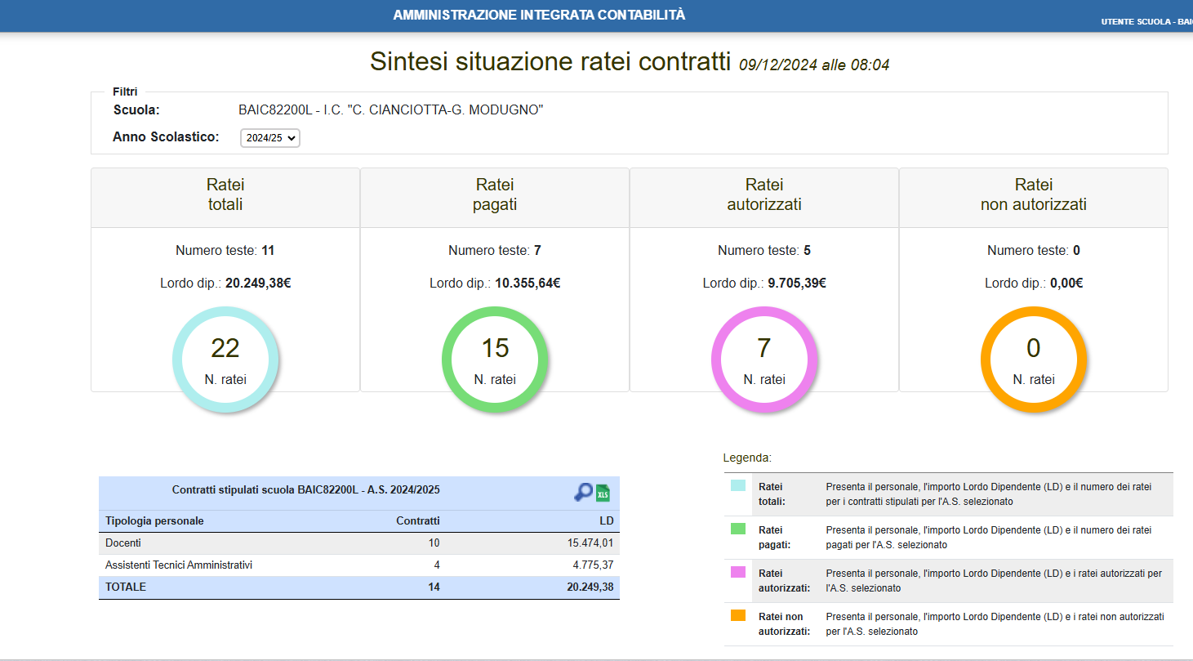This screenshot has height=661, width=1193.
Task: Click the green Ratei pagati legend swatch
Action: pos(737,529)
